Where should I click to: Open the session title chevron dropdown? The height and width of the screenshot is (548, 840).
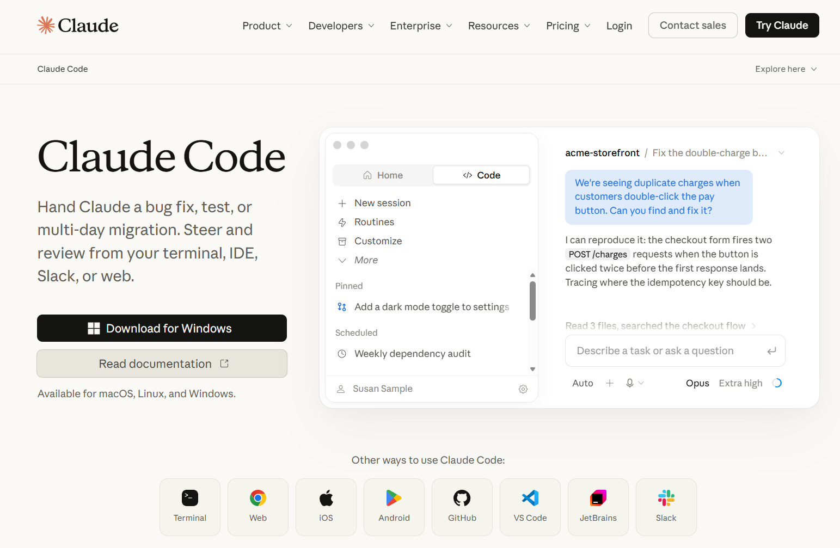pos(781,153)
